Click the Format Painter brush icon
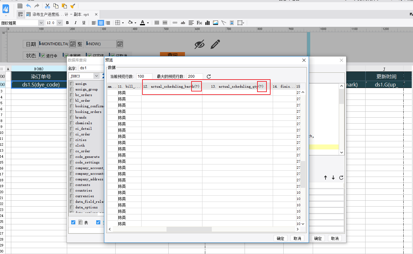Image resolution: width=413 pixels, height=254 pixels. tap(72, 6)
